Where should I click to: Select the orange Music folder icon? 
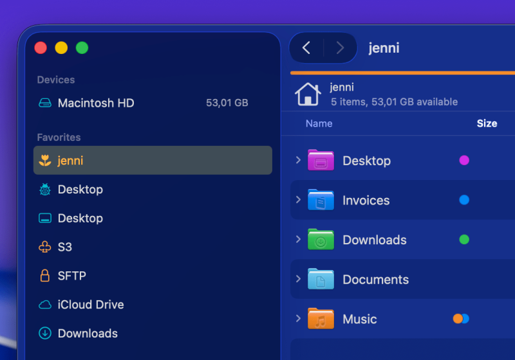321,319
